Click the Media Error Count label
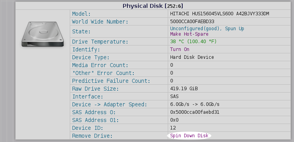 click(x=100, y=65)
